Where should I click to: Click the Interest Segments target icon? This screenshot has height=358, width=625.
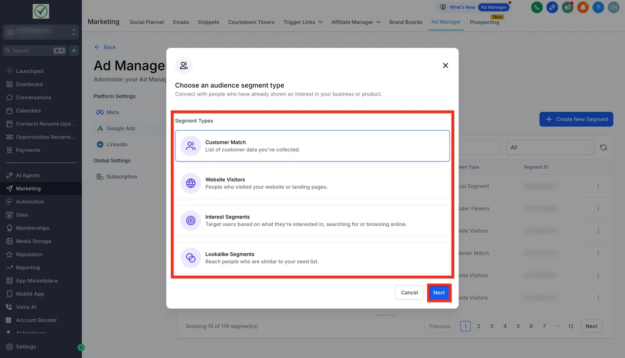pos(191,220)
